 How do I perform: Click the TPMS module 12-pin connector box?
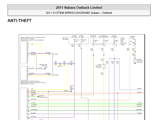coord(24,52)
